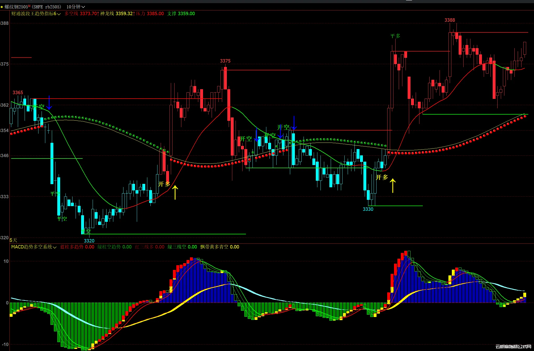Click the 支撑 3359.00 legend entry
Screen dimensions: 534x351
point(181,14)
